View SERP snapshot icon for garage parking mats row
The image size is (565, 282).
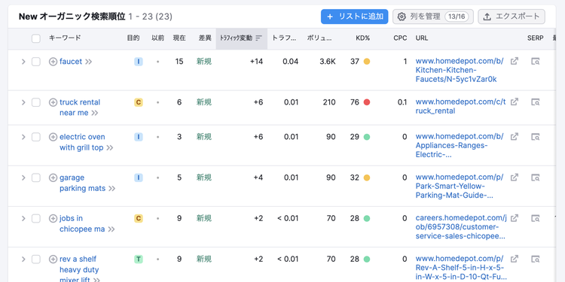[x=536, y=177]
